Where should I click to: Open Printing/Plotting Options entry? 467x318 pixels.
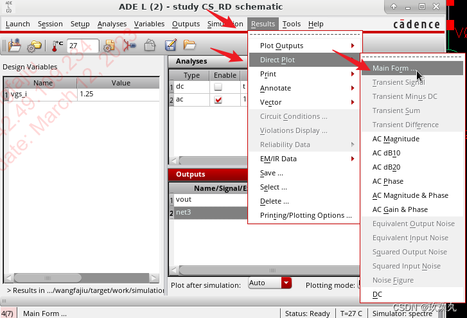tap(304, 215)
